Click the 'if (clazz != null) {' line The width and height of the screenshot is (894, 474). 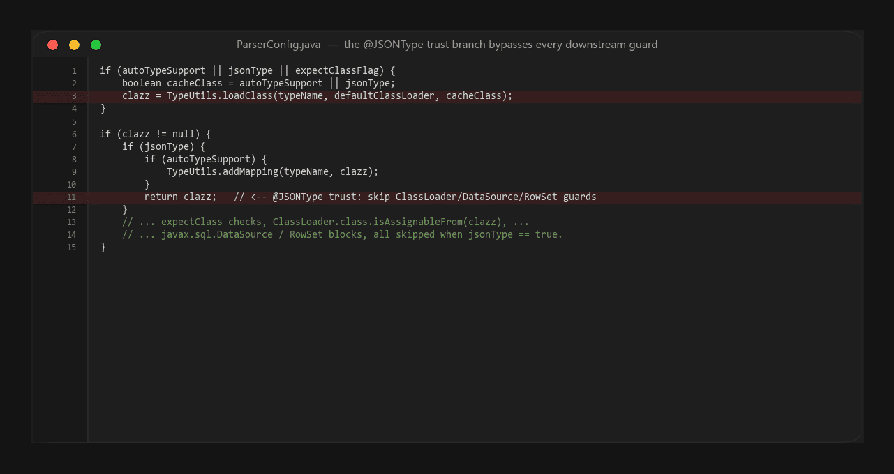click(x=156, y=133)
